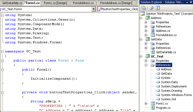The width and height of the screenshot is (193, 112).
Task: Click the GetData reference assembly icon
Action: pyautogui.click(x=158, y=74)
